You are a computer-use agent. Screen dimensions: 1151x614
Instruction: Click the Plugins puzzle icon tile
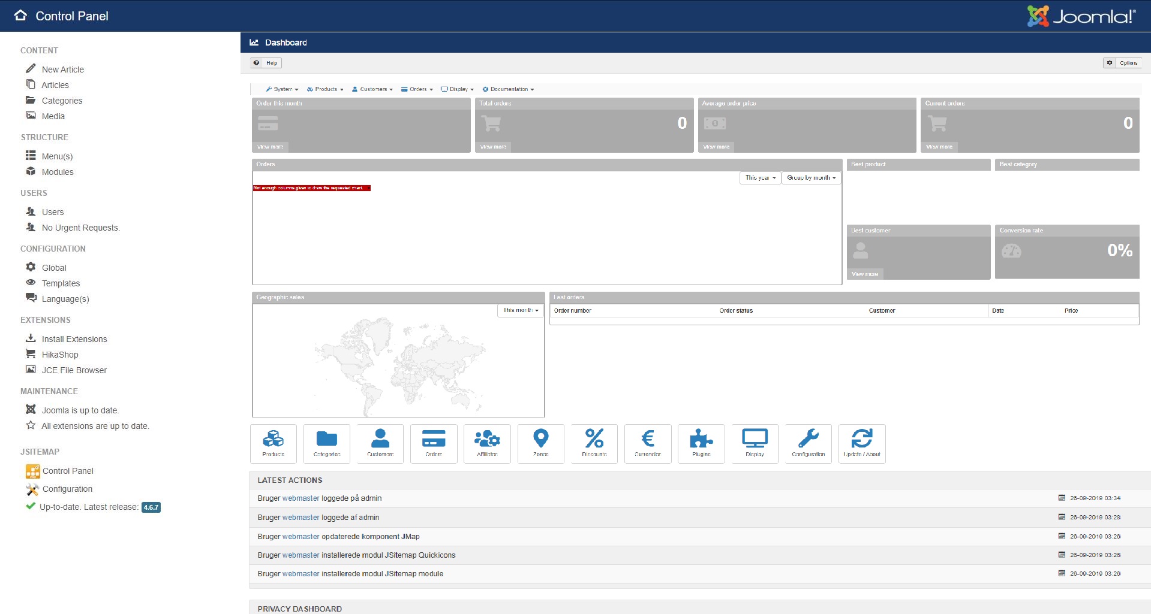point(701,443)
